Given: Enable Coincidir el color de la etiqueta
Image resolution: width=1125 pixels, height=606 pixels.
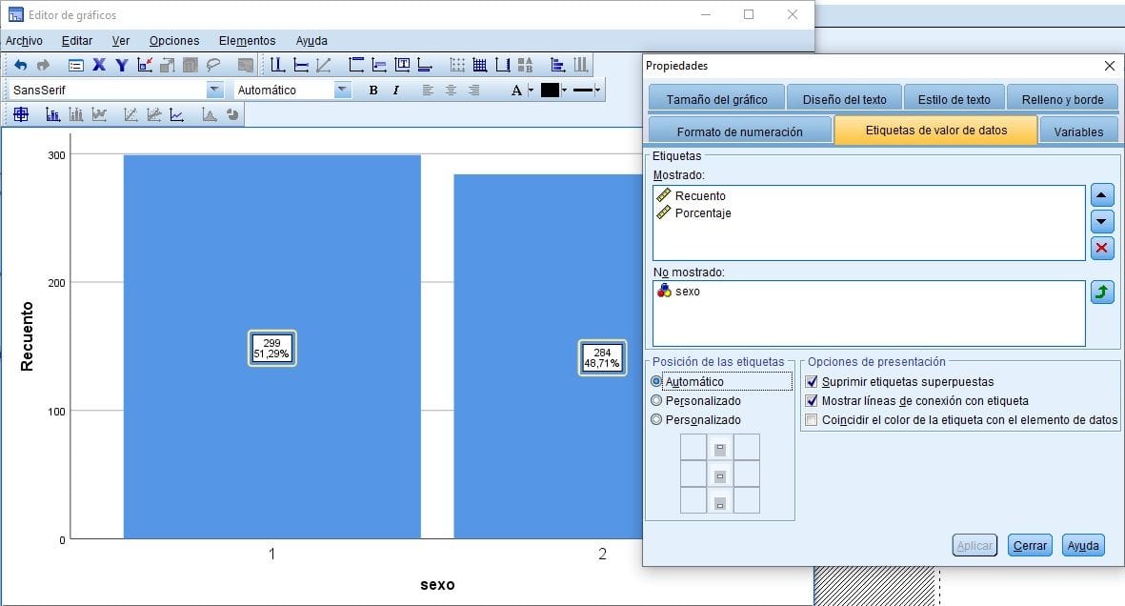Looking at the screenshot, I should (812, 420).
